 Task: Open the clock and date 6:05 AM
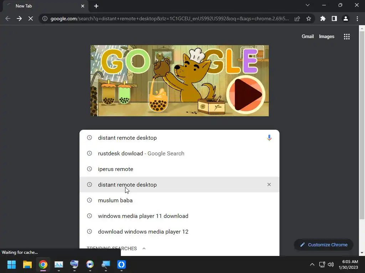349,264
